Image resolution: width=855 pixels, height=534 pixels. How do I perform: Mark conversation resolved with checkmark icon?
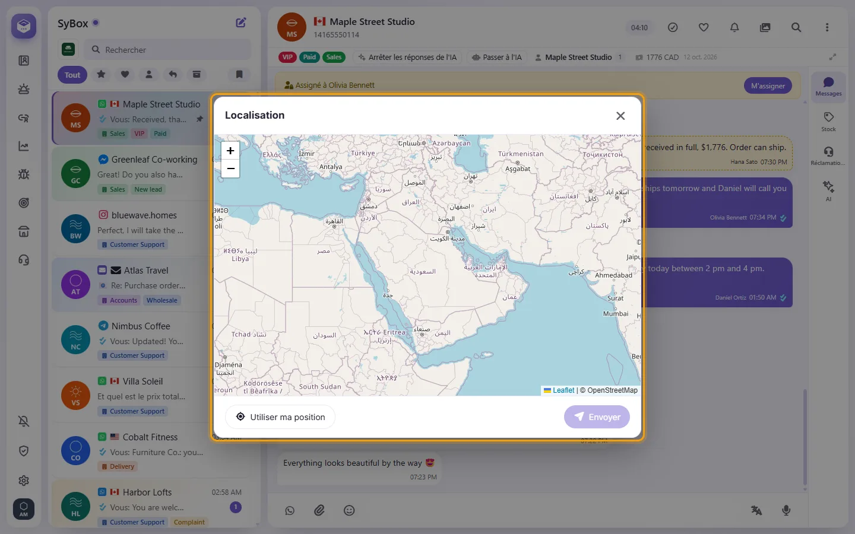pos(673,27)
